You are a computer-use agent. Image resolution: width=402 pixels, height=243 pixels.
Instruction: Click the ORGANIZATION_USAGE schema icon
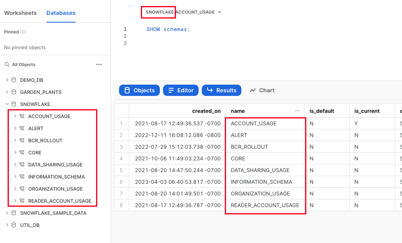coord(22,189)
